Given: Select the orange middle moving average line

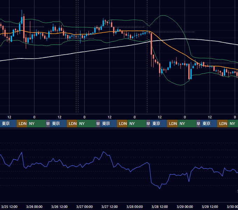Looking at the screenshot, I should pos(171,47).
